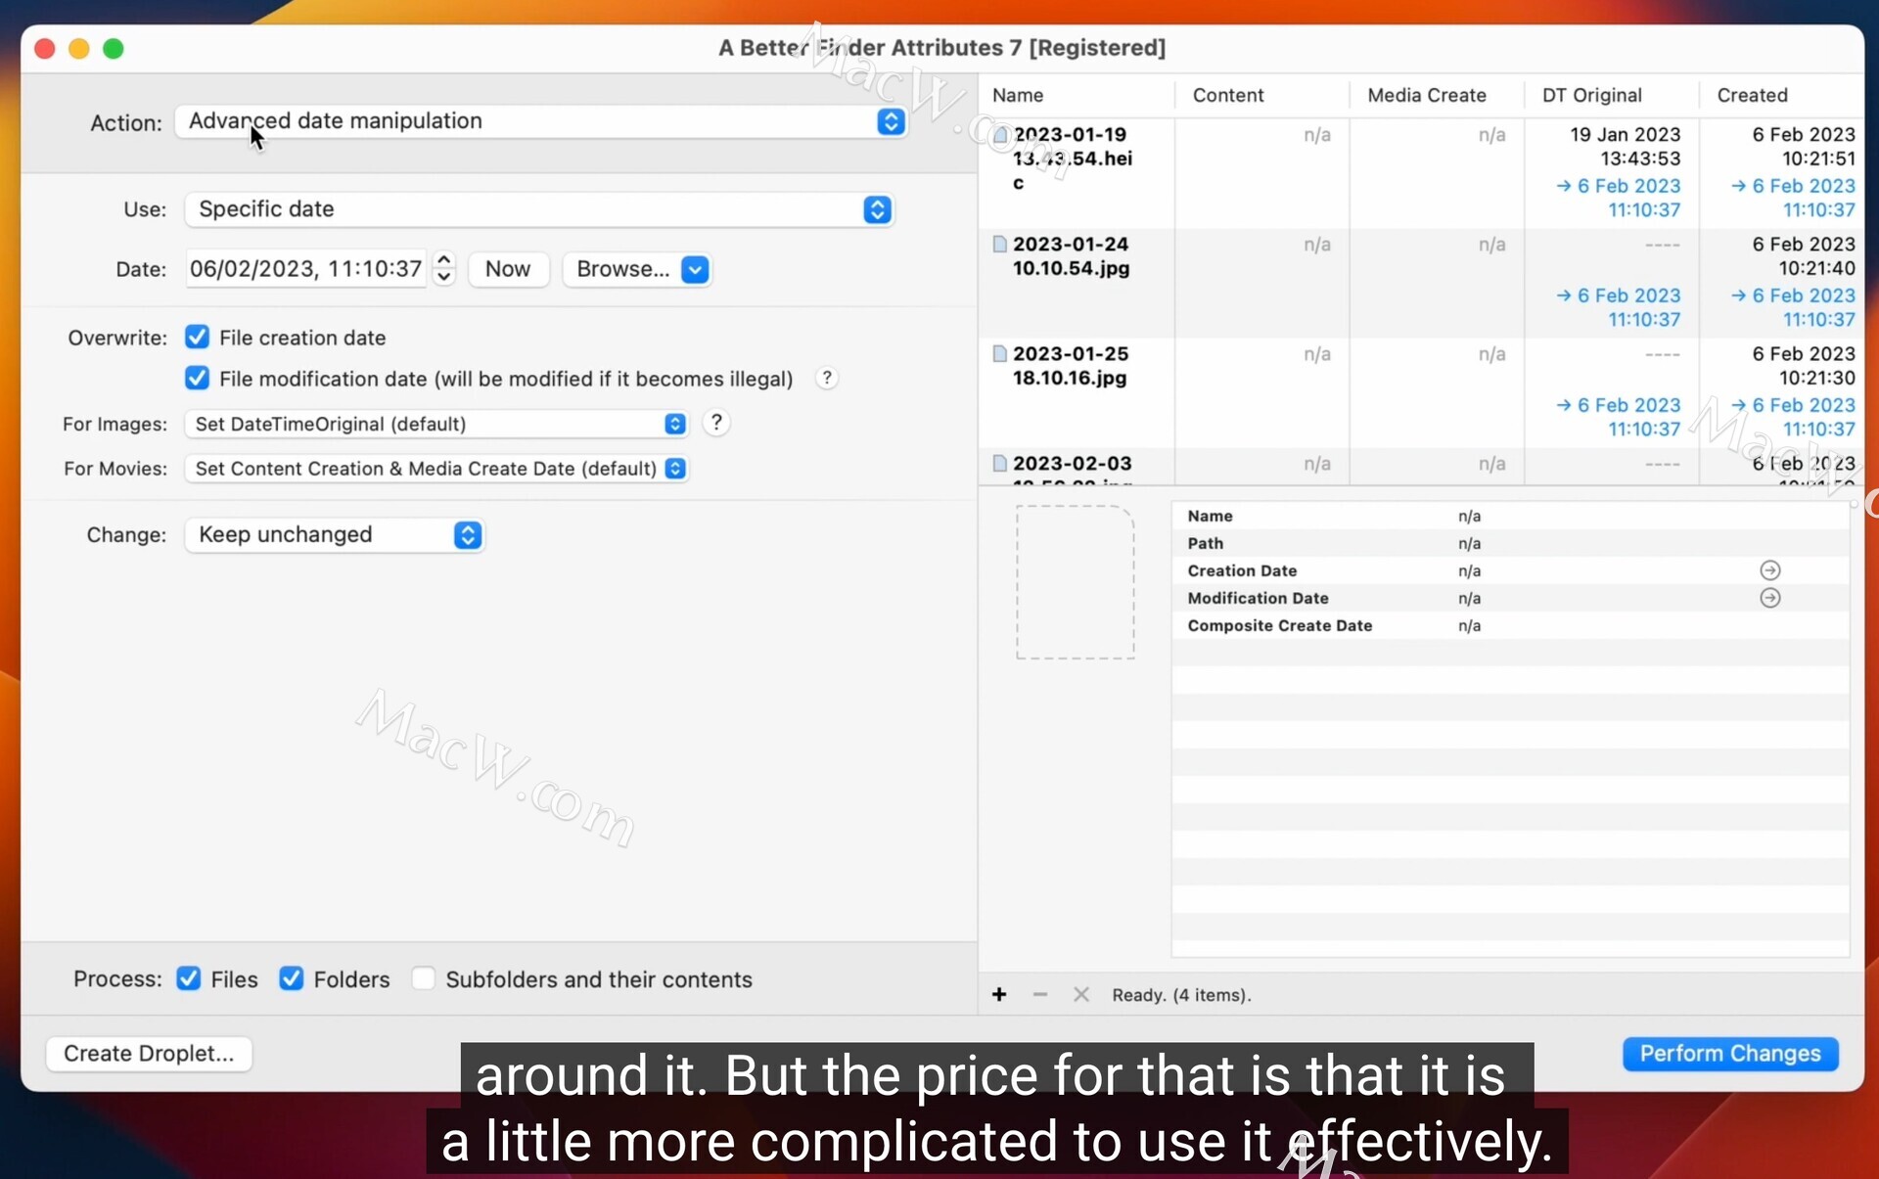Open the Browse dropdown arrow
This screenshot has height=1179, width=1879.
point(695,269)
